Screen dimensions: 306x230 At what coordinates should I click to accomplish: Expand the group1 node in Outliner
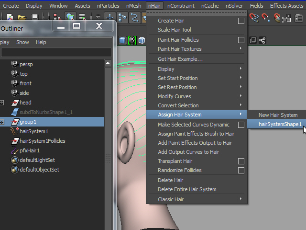click(x=2, y=122)
